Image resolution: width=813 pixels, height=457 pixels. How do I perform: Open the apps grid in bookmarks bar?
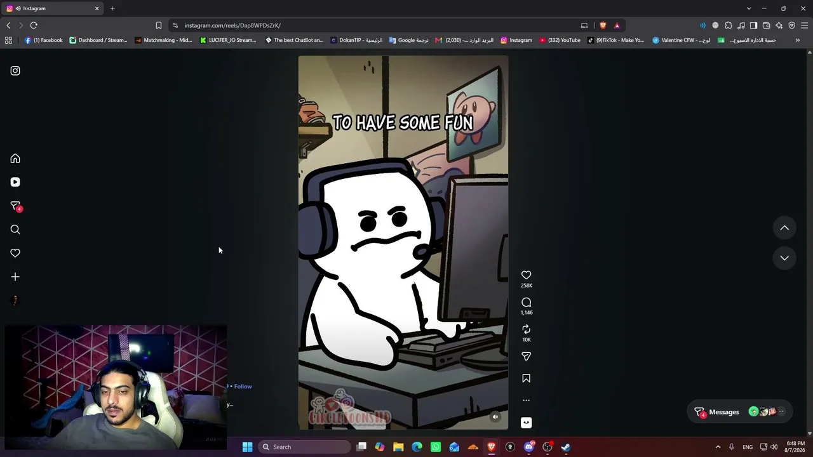(x=8, y=40)
